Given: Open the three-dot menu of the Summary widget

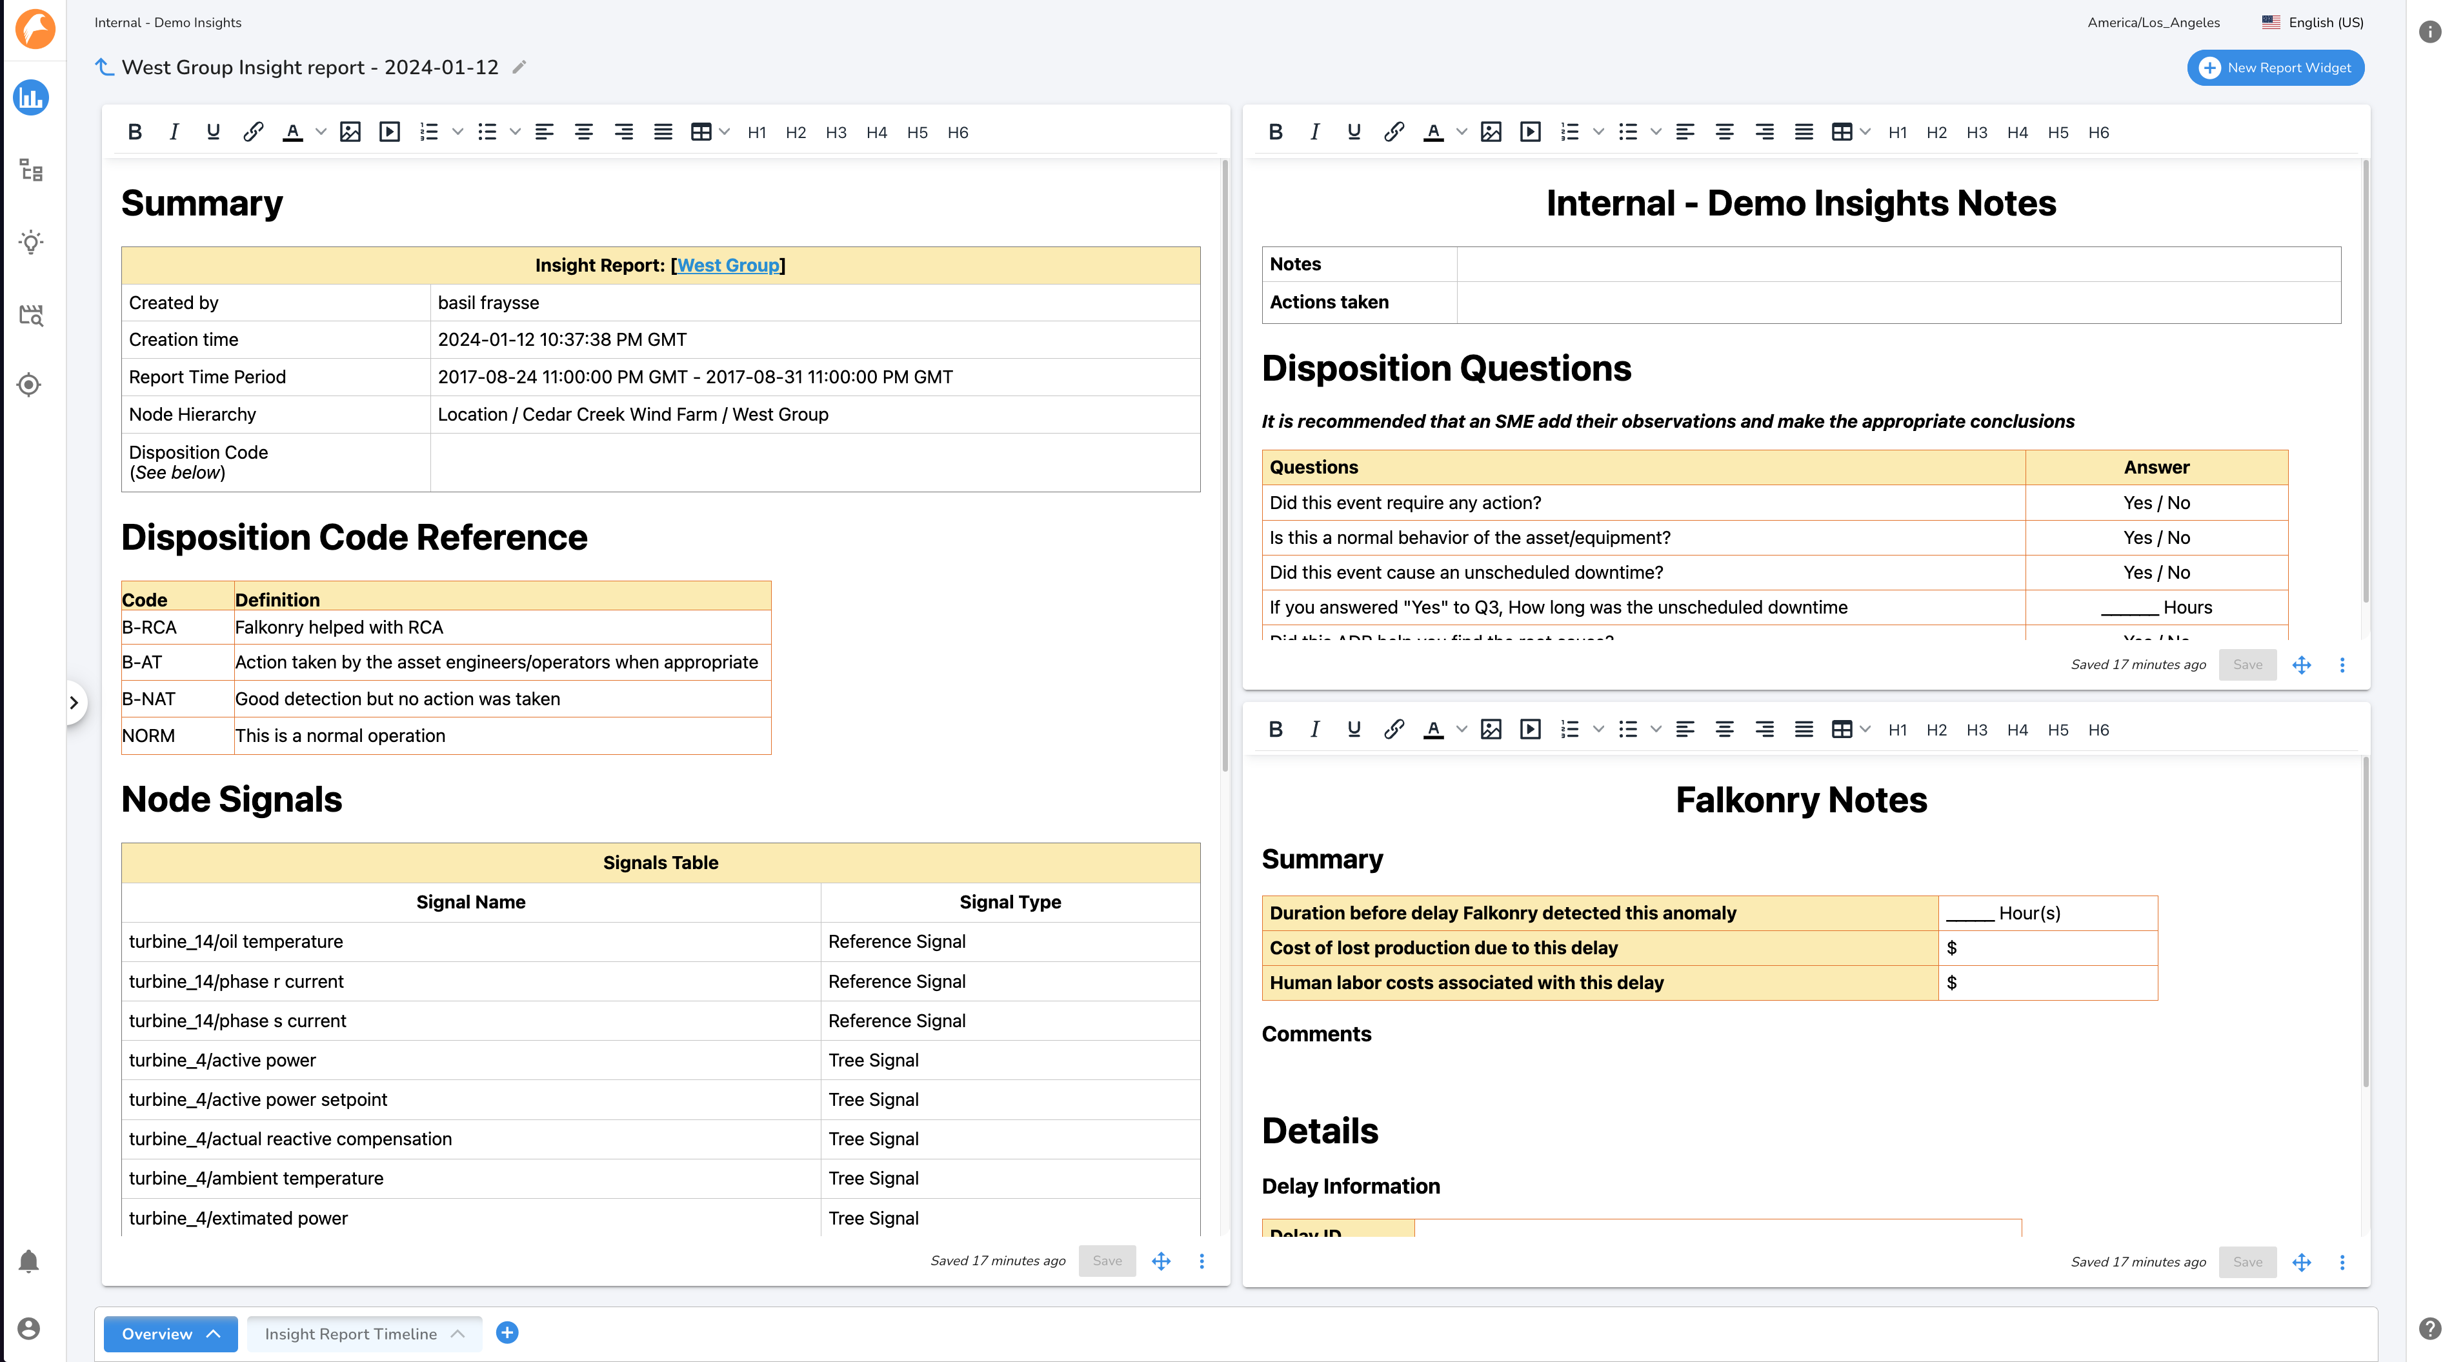Looking at the screenshot, I should coord(1201,1261).
